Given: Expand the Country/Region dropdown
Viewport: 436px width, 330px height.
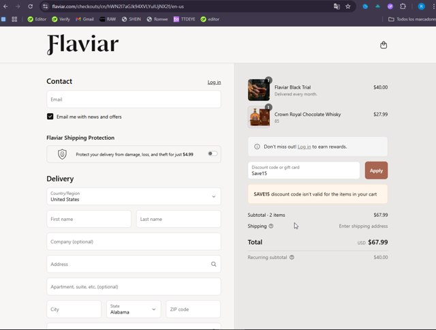Looking at the screenshot, I should pos(134,196).
